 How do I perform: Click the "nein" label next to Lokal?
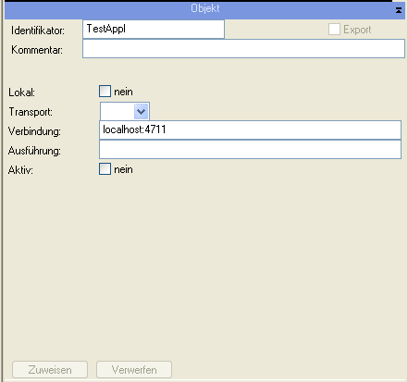[x=123, y=92]
